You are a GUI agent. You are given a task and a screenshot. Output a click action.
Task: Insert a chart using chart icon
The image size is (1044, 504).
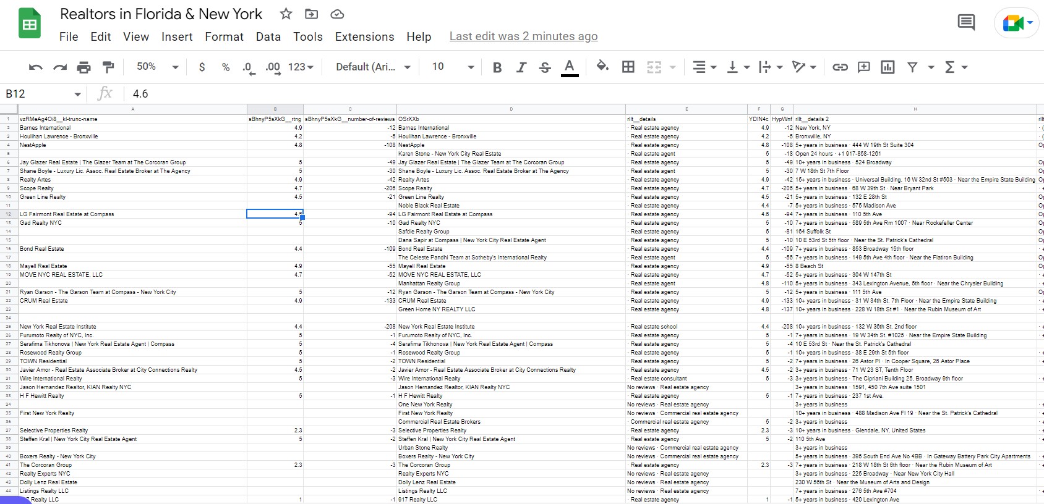(x=888, y=67)
